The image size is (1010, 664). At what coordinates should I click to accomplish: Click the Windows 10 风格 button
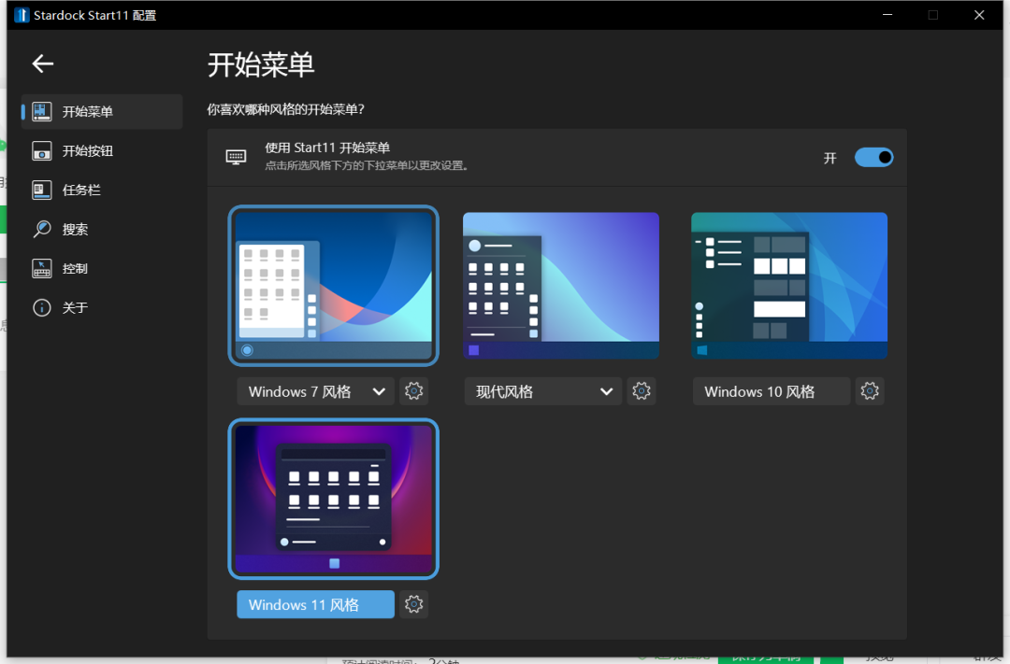[771, 391]
